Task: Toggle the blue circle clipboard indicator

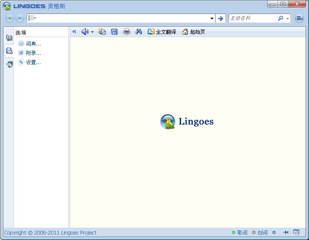Action: pos(274,232)
